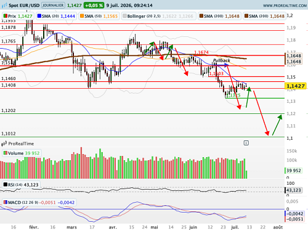Image resolution: width=308 pixels, height=231 pixels.
Task: Open the info icon in the volume panel
Action: tap(246, 143)
